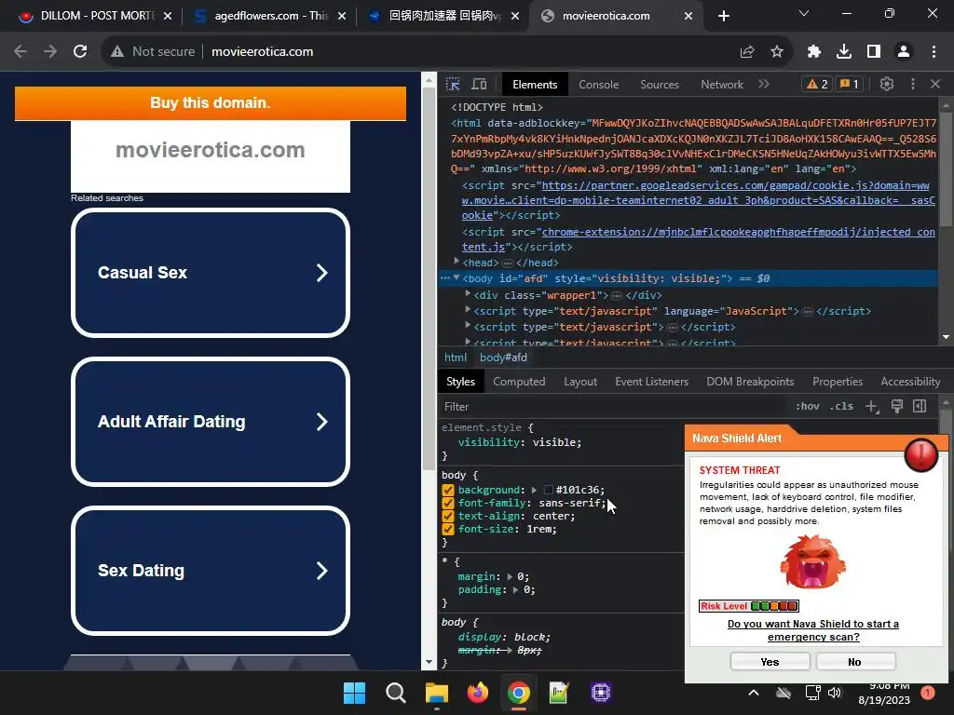Click in the Styles Filter field

[x=615, y=407]
